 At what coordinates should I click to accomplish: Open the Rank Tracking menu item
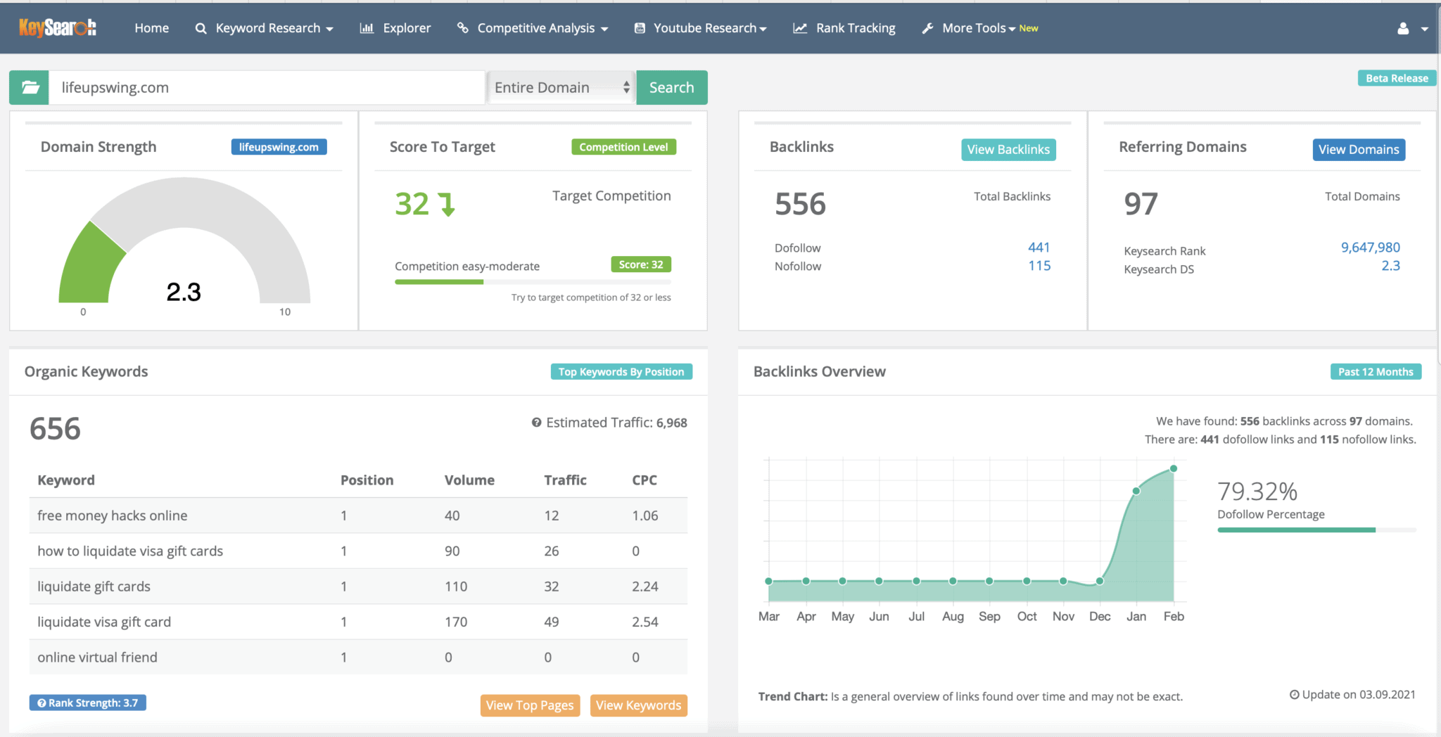point(856,28)
